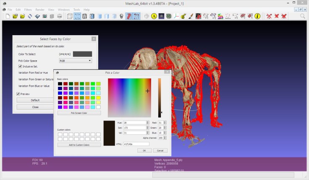Viewport: 309px width, 180px height.
Task: Click the yellow info 'i' toolbar icon
Action: tap(258, 16)
